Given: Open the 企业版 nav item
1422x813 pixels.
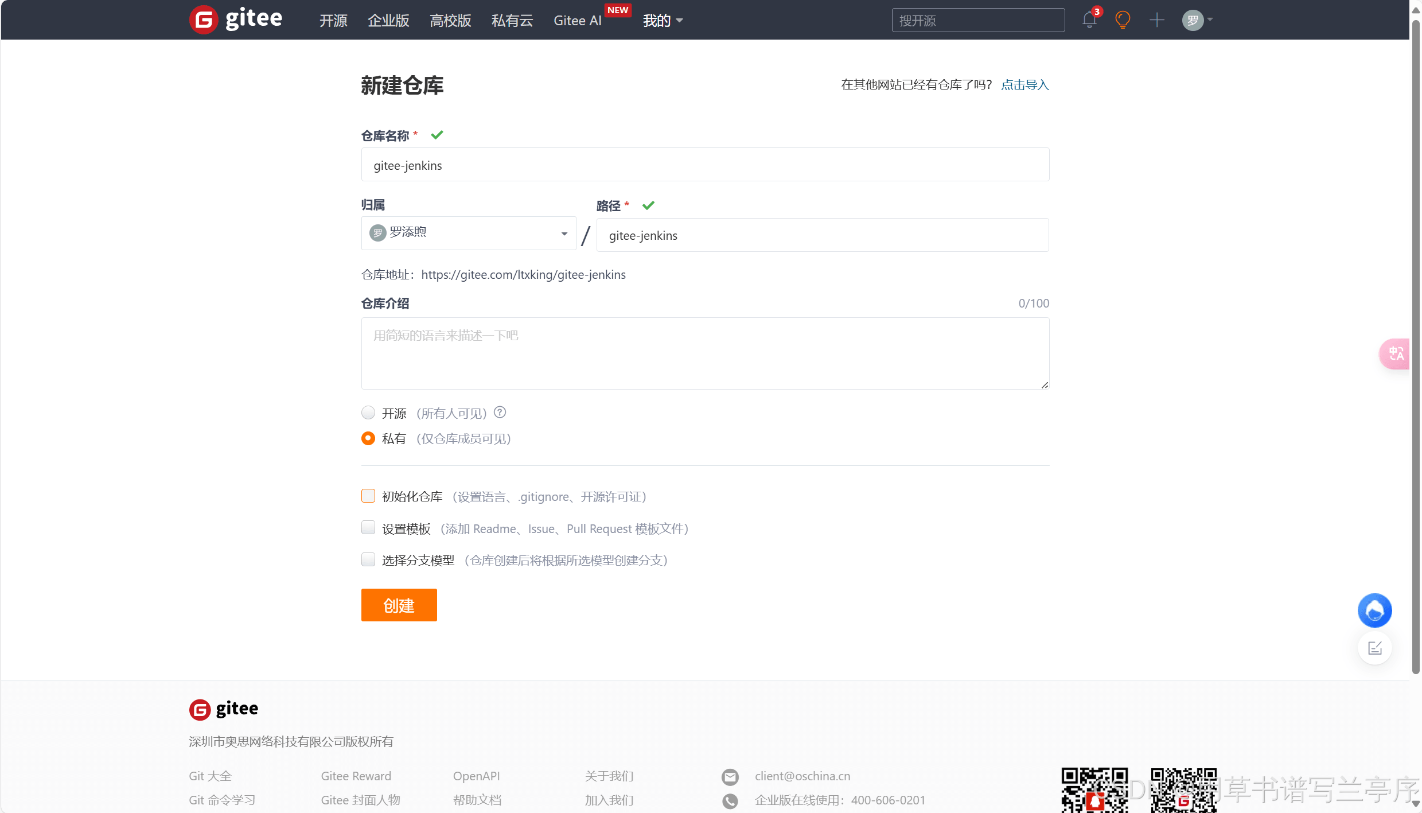Looking at the screenshot, I should 388,21.
